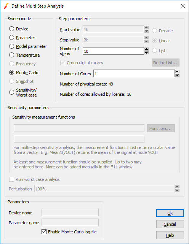Select the Device sweep mode
The image size is (189, 244).
19,29
